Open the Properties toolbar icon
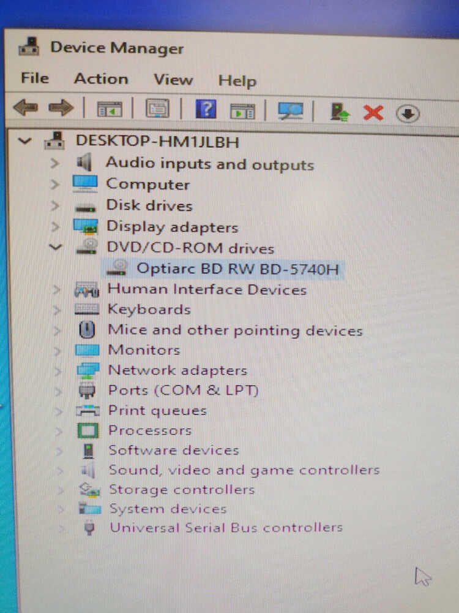This screenshot has height=613, width=459. (157, 109)
